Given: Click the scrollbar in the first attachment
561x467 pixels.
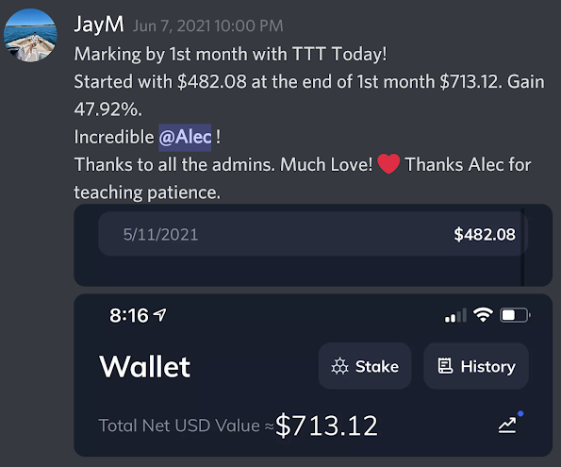Looking at the screenshot, I should pyautogui.click(x=522, y=247).
